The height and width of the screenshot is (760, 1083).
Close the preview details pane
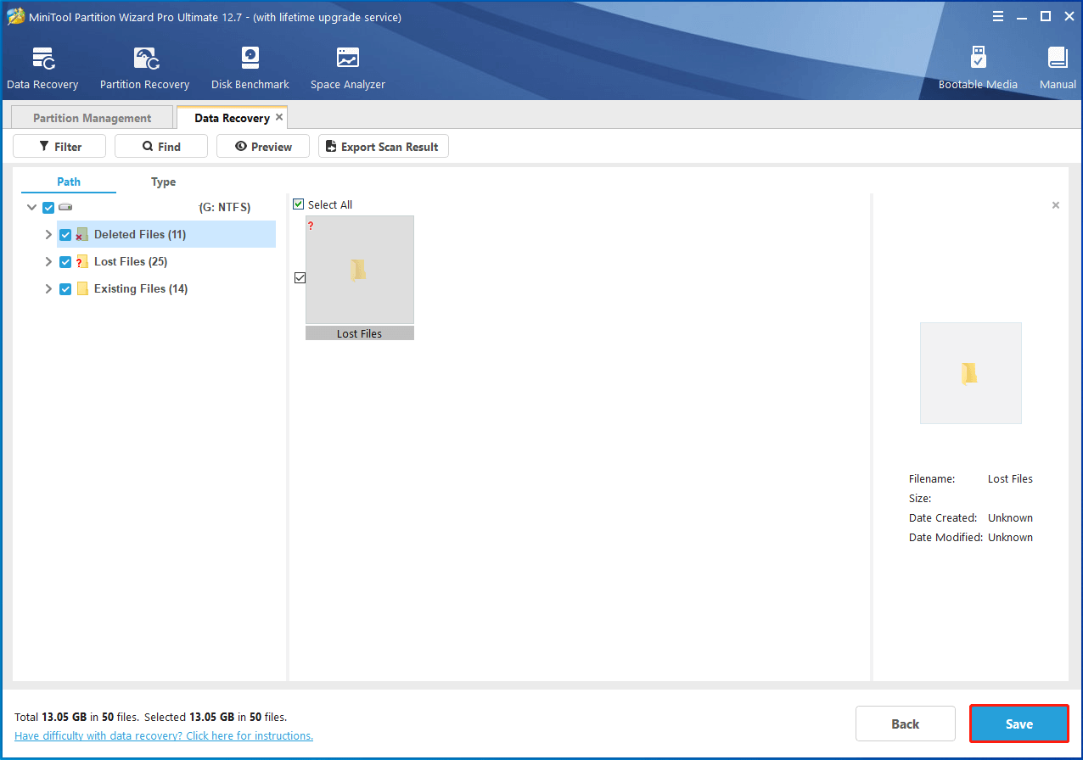click(1056, 205)
